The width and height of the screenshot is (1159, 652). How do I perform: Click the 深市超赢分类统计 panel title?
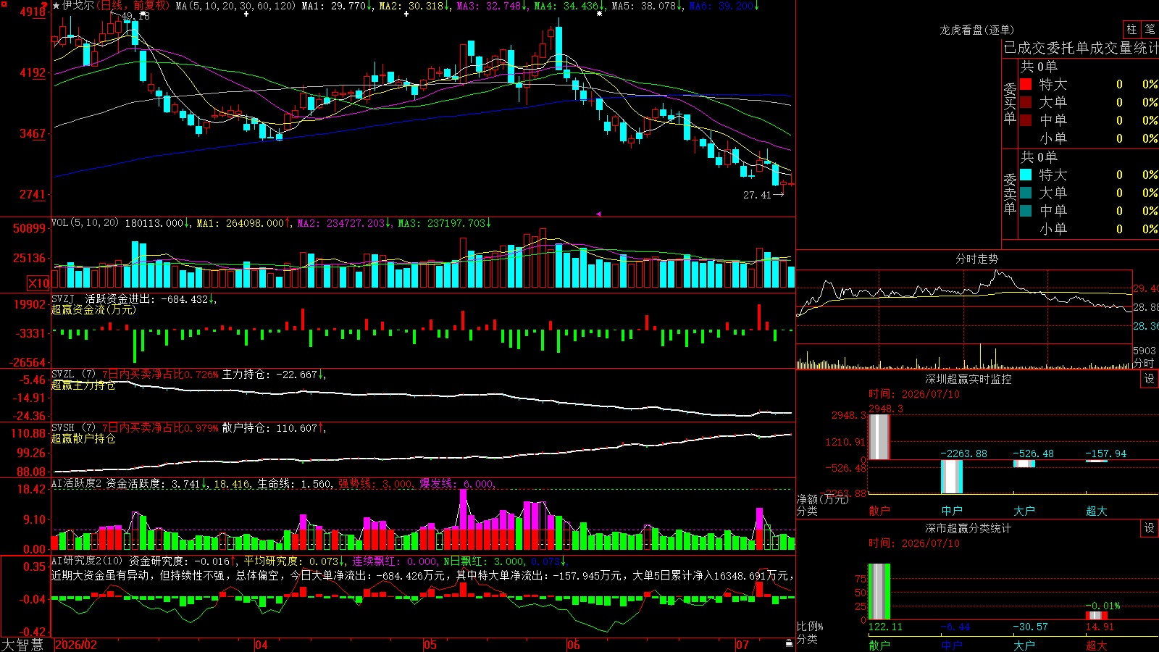coord(968,528)
